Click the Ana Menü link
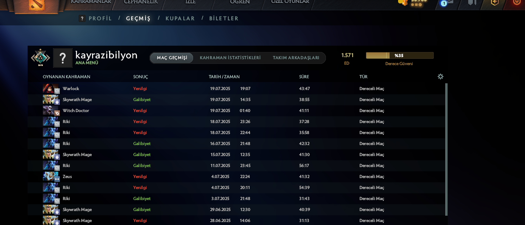Image resolution: width=525 pixels, height=225 pixels. tap(87, 63)
